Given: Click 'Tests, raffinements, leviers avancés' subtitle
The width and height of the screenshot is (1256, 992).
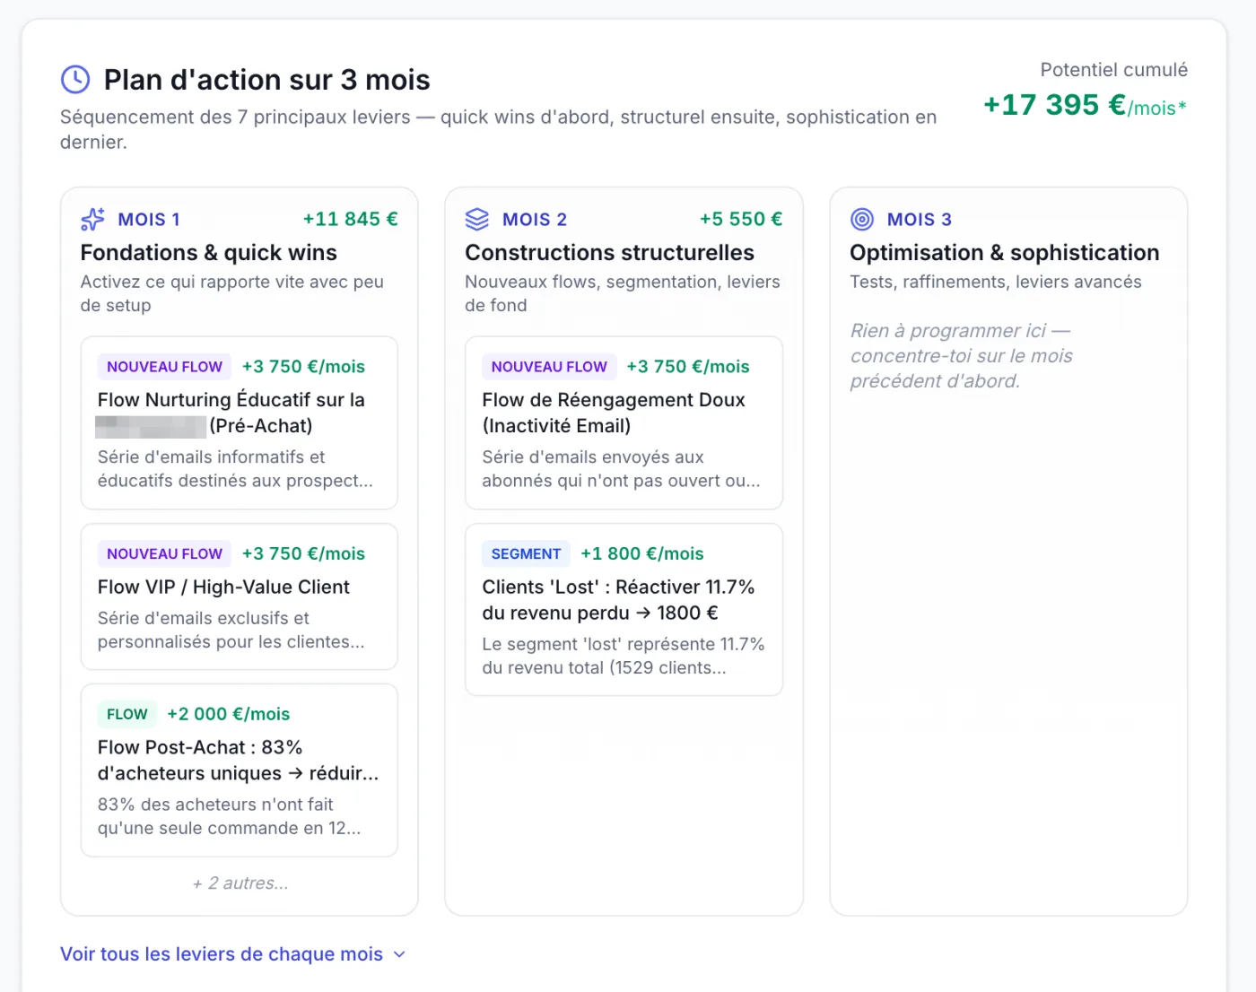Looking at the screenshot, I should click(x=996, y=282).
